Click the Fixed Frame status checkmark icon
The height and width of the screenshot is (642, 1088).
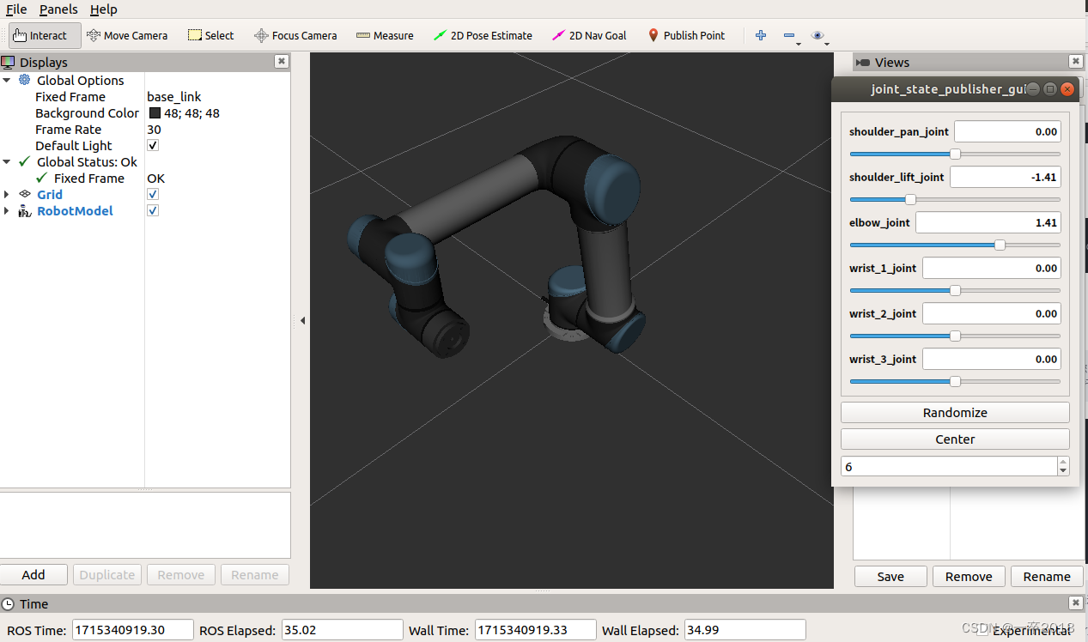pyautogui.click(x=41, y=178)
